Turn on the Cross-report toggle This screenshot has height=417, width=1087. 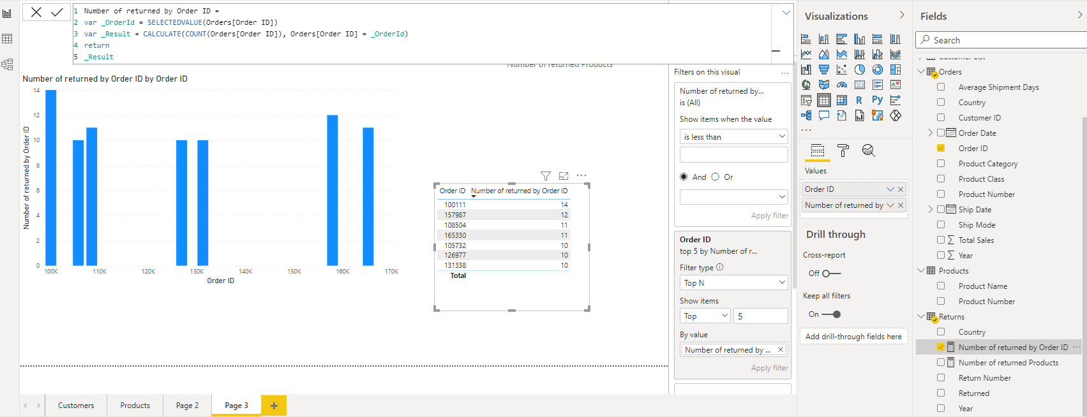coord(832,274)
